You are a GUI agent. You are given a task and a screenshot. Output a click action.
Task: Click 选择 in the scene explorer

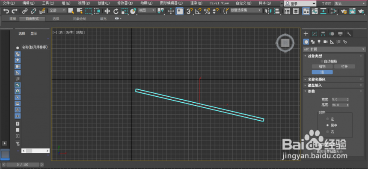tap(22, 33)
